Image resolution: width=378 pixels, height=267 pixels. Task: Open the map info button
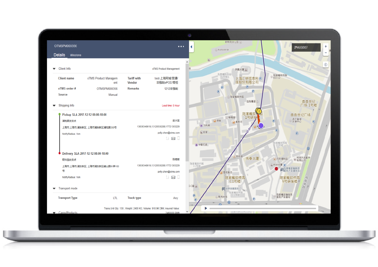click(326, 65)
